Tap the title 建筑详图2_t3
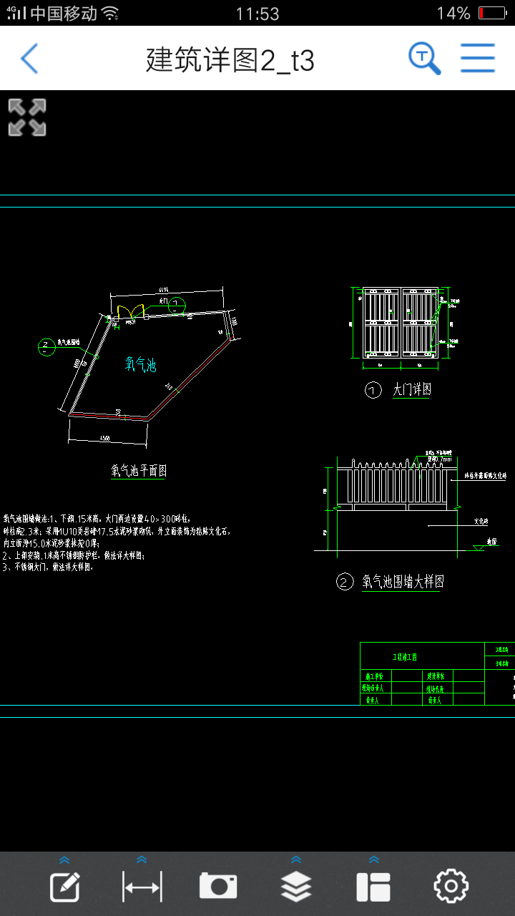Image resolution: width=515 pixels, height=916 pixels. [x=230, y=60]
